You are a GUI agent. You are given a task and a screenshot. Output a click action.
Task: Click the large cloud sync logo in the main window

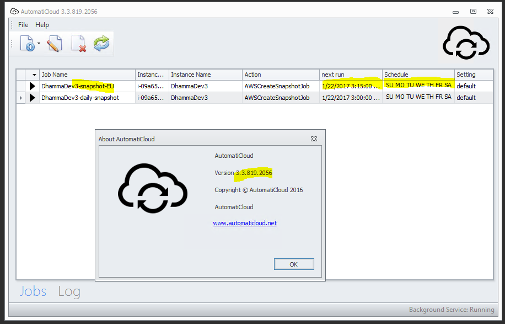(x=466, y=43)
